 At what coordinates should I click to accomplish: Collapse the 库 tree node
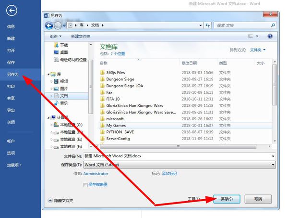tap(48, 74)
